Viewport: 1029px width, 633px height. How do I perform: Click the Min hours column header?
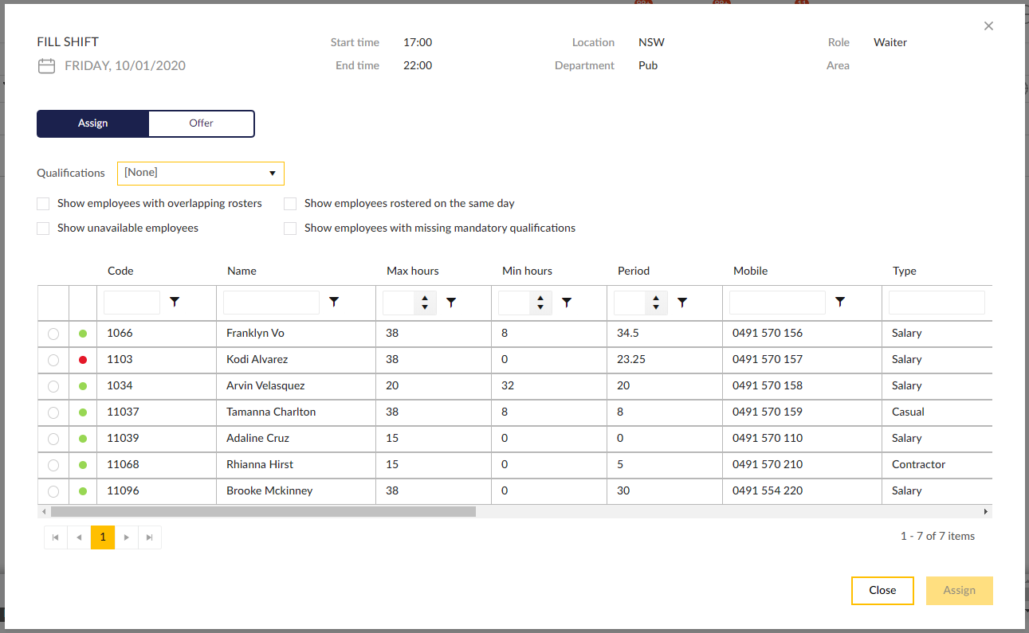coord(527,272)
